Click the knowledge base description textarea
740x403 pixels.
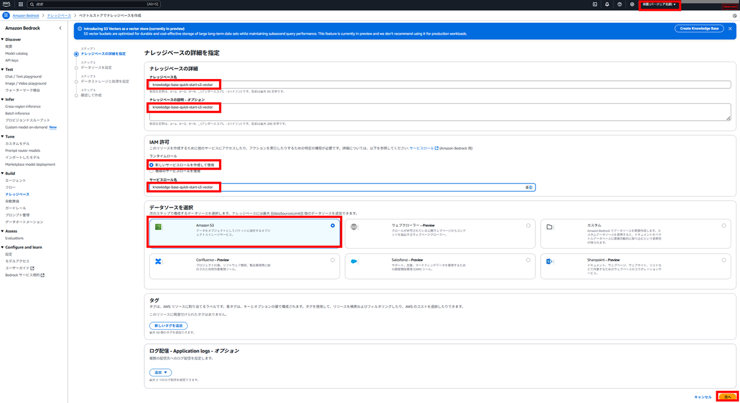(440, 111)
